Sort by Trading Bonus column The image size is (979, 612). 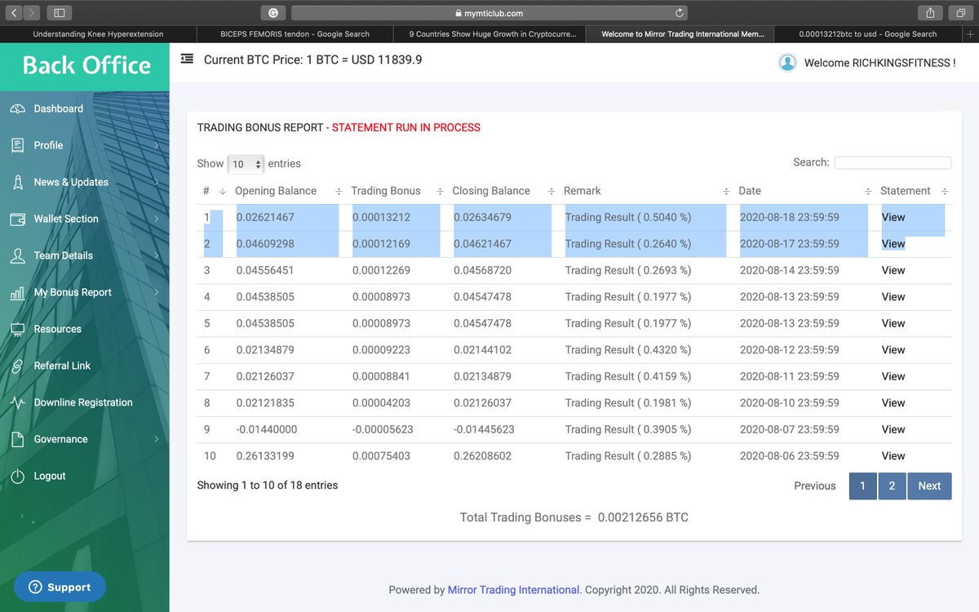(395, 191)
